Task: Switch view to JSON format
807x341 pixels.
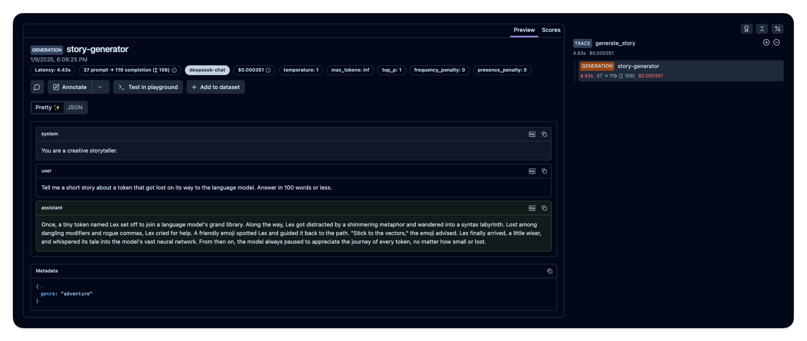Action: [x=75, y=107]
